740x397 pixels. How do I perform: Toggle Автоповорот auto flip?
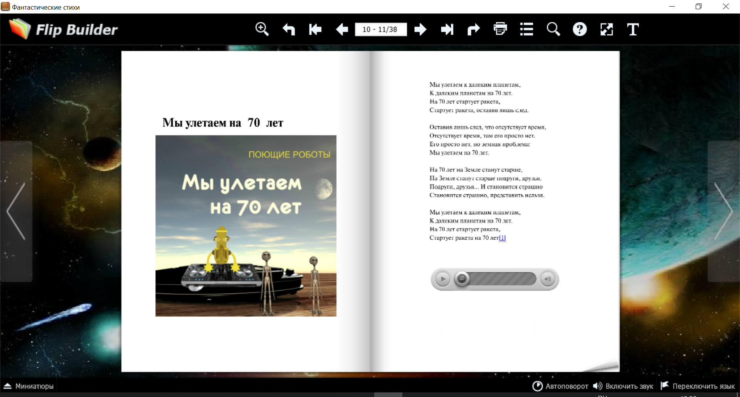pyautogui.click(x=560, y=386)
